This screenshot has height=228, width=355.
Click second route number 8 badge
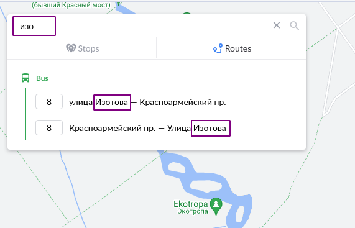pos(49,128)
